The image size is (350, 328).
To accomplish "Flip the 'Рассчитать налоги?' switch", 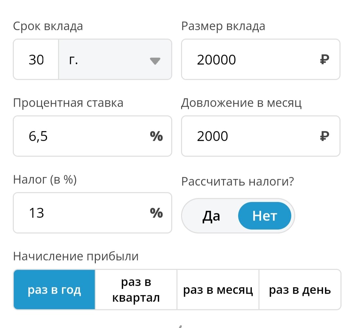I will click(x=238, y=216).
